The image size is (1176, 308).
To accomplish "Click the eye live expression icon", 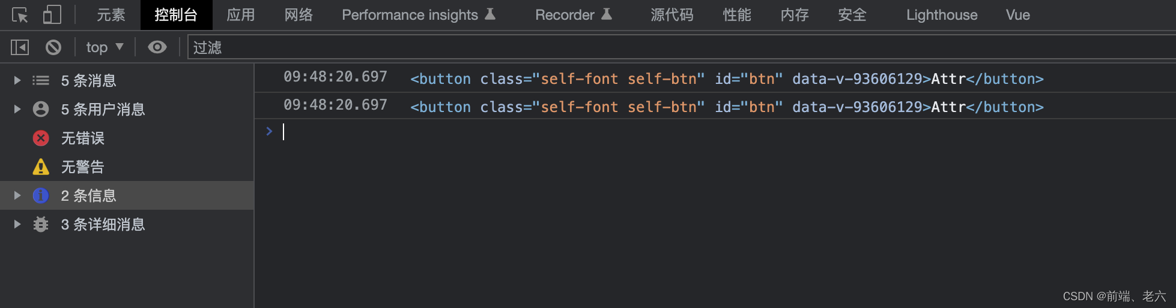I will pos(157,47).
